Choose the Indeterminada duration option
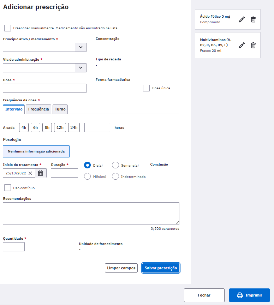Screen dimensions: 274x305 (x=115, y=177)
